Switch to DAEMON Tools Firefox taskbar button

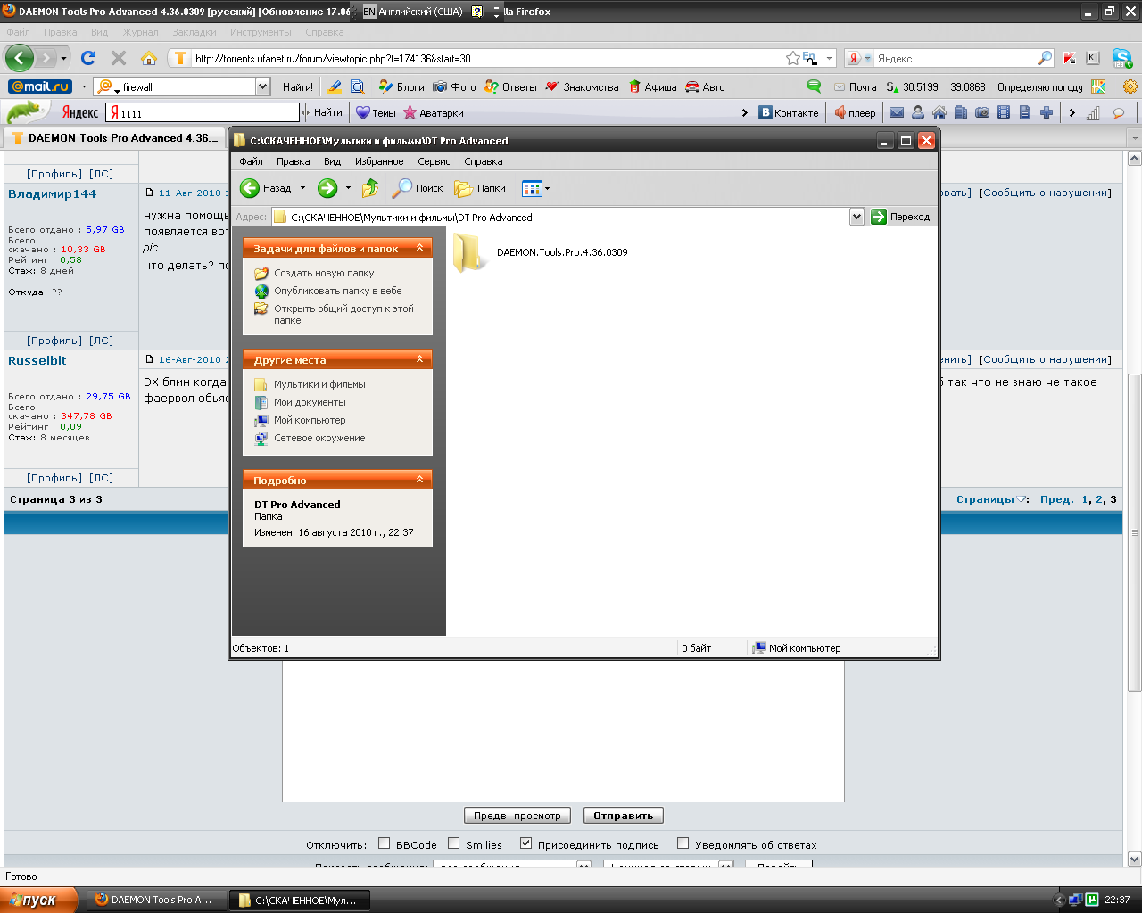pyautogui.click(x=154, y=900)
